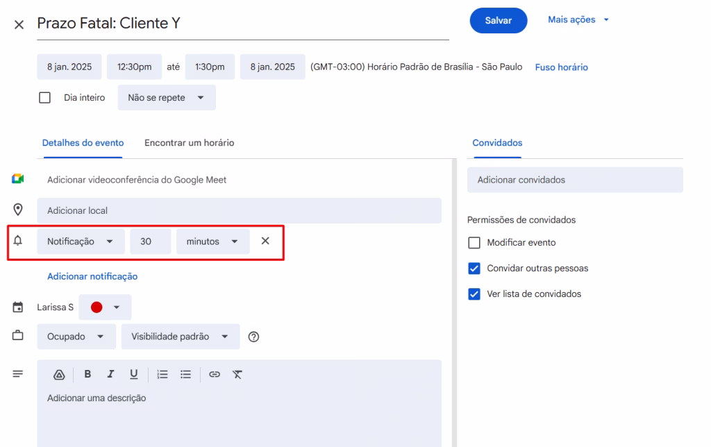Click the event title field
The width and height of the screenshot is (711, 447).
pos(243,24)
